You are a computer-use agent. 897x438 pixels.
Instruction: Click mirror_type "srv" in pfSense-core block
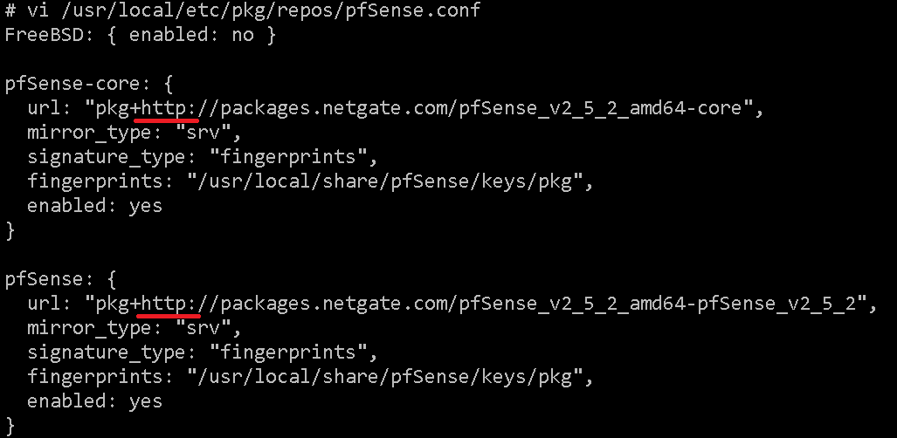point(207,133)
